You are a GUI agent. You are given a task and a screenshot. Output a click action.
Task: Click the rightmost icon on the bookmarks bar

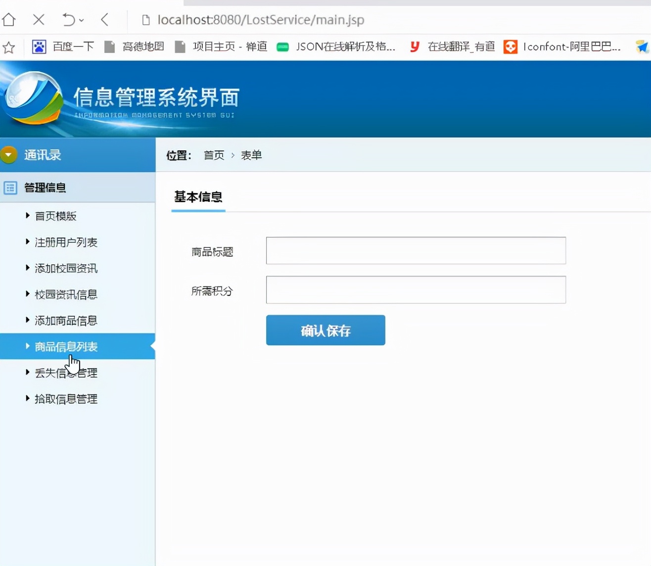point(642,47)
